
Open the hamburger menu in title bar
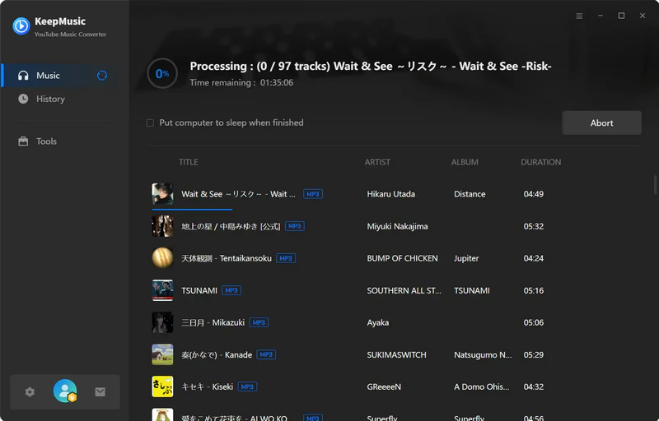click(x=579, y=16)
